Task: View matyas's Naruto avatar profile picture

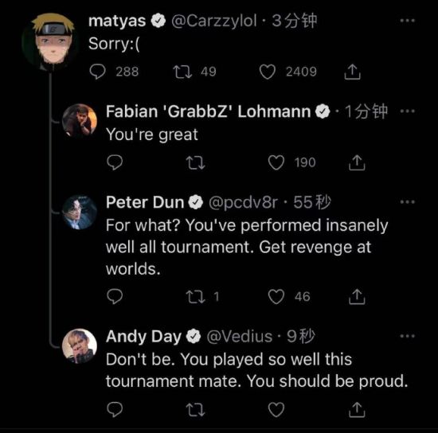Action: point(51,41)
